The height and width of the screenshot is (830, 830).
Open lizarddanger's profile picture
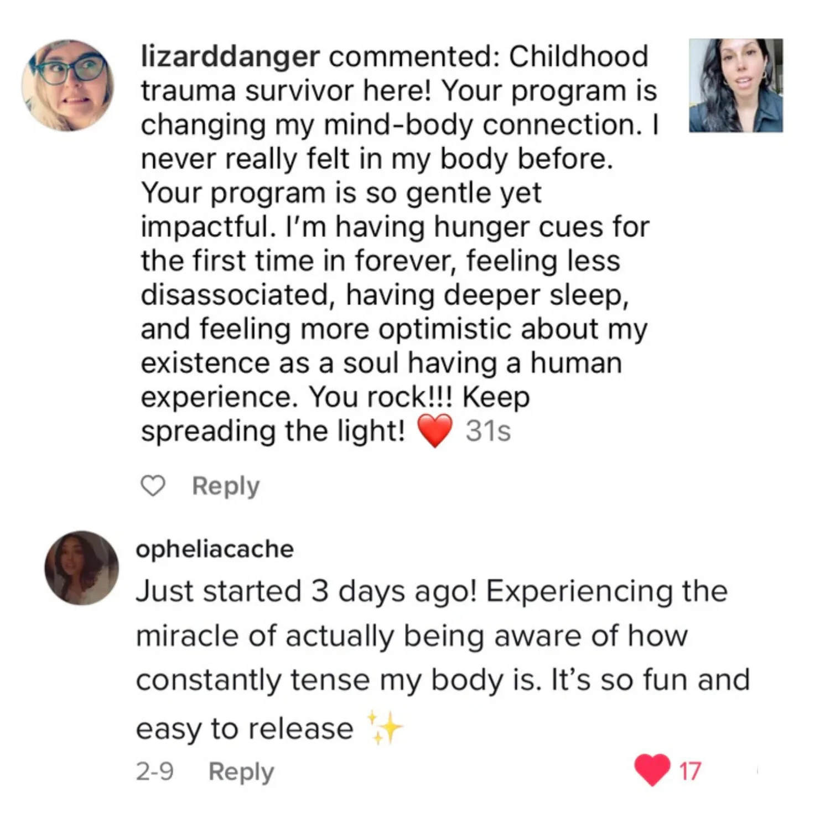(x=68, y=85)
